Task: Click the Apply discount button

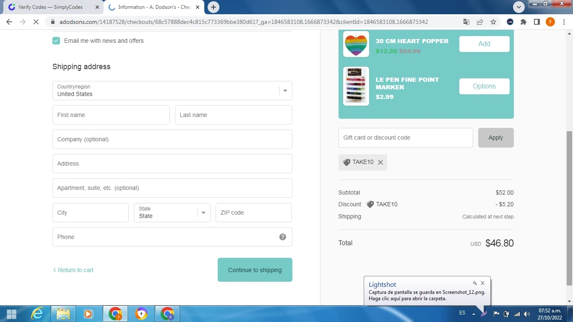Action: click(496, 138)
